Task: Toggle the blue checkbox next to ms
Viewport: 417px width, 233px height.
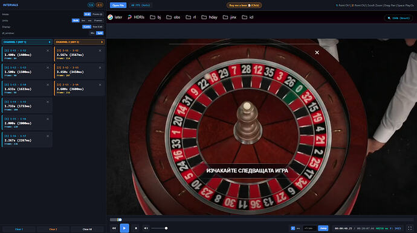Action: tap(293, 228)
